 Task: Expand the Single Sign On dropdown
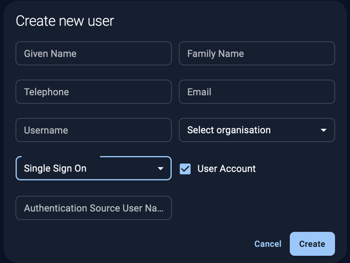94,168
